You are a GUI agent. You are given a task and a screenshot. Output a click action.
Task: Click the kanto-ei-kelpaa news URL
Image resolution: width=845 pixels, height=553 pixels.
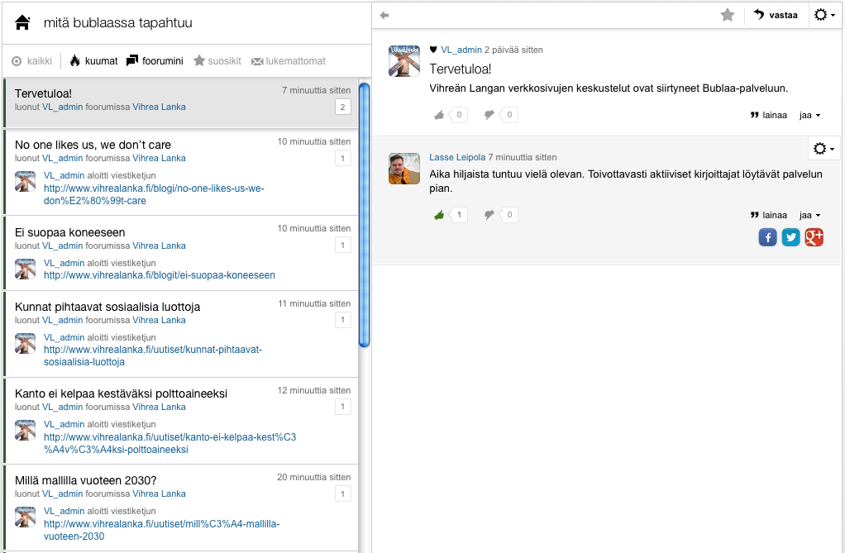(169, 443)
